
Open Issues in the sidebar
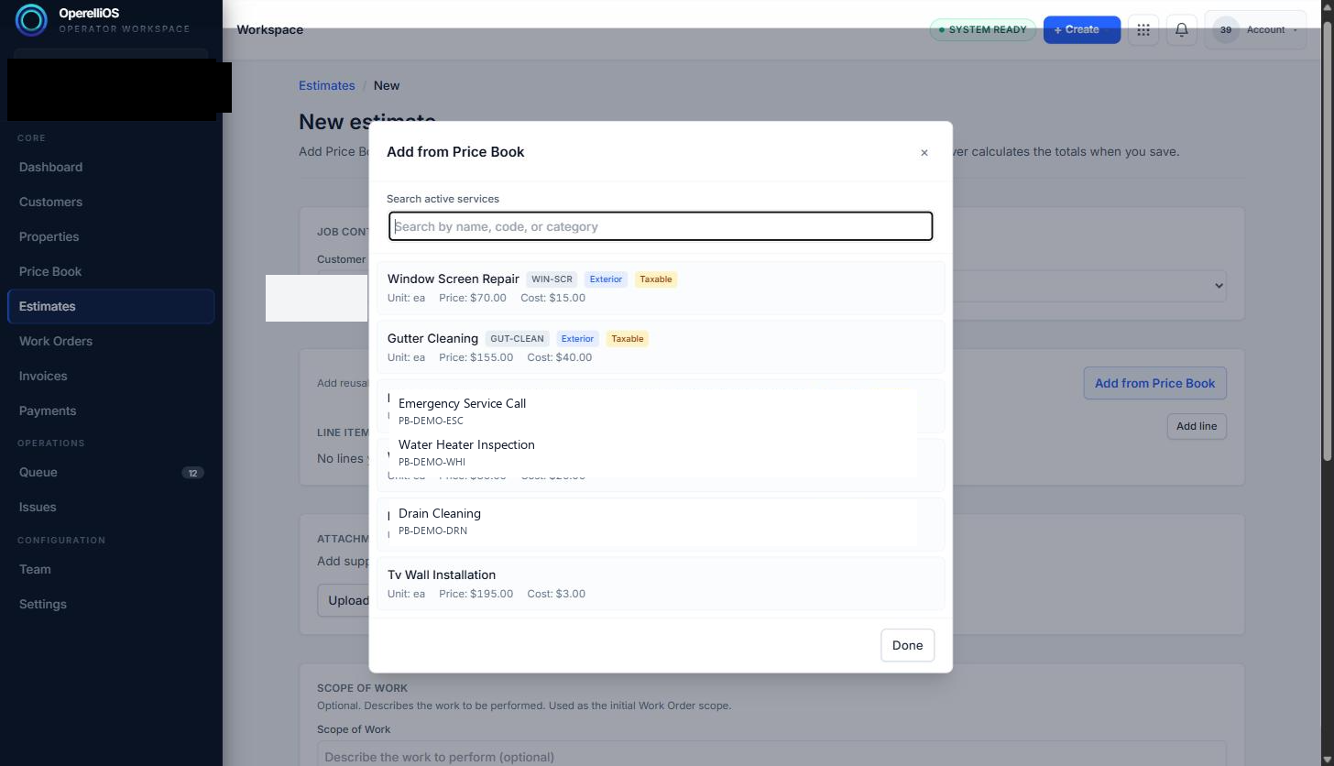[x=111, y=507]
